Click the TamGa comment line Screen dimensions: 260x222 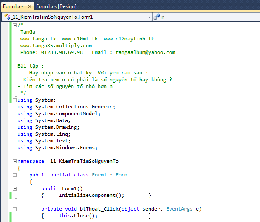[x=28, y=32]
